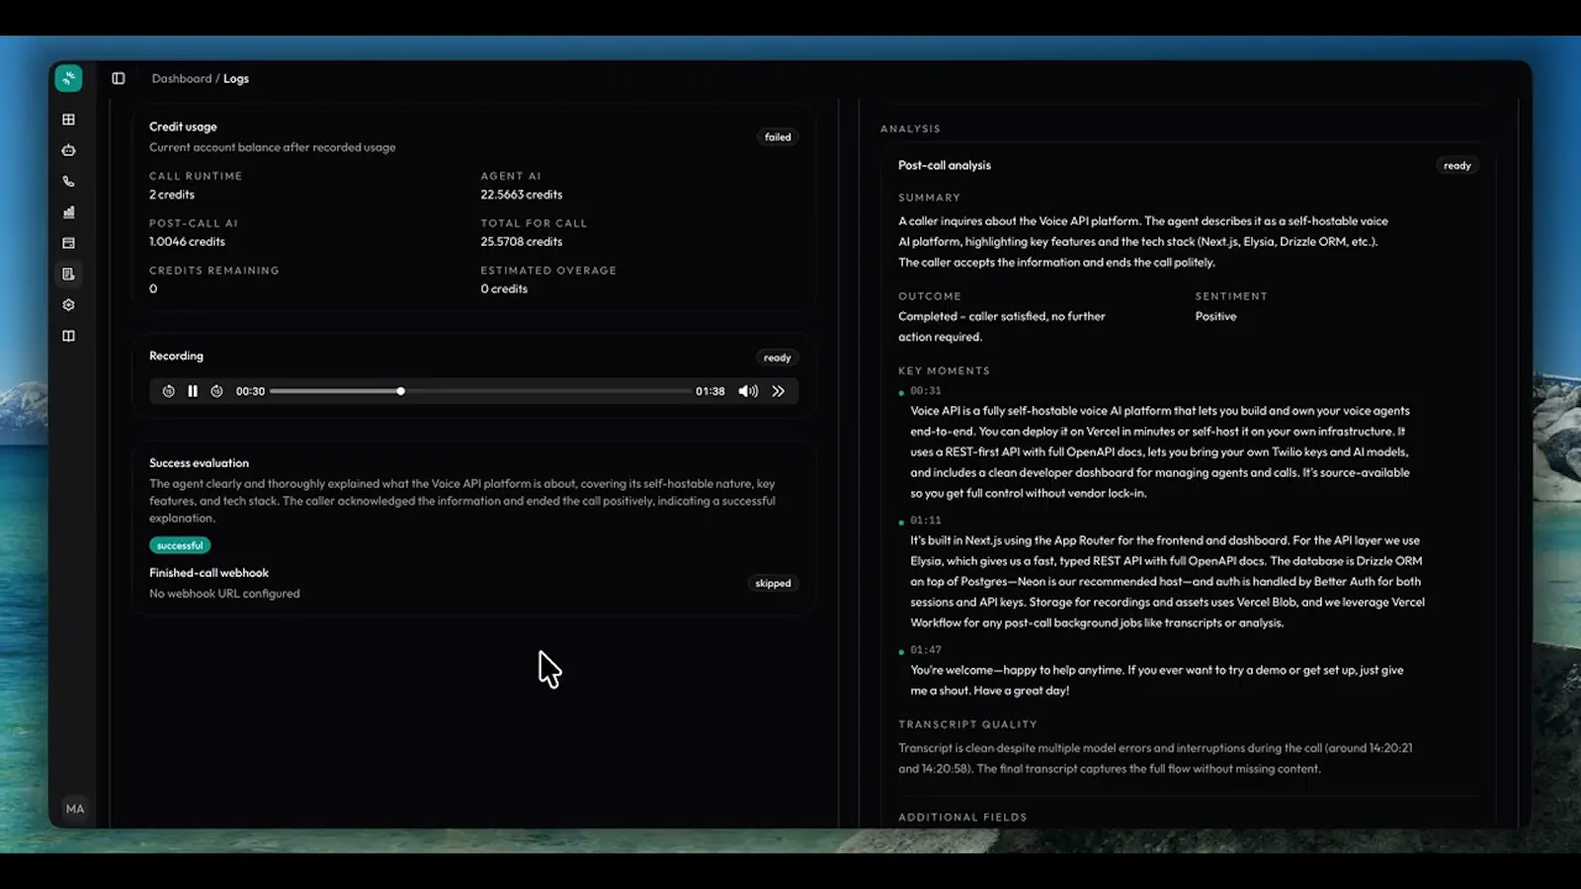The width and height of the screenshot is (1581, 889).
Task: Open the docs book icon in sidebar
Action: [x=68, y=336]
